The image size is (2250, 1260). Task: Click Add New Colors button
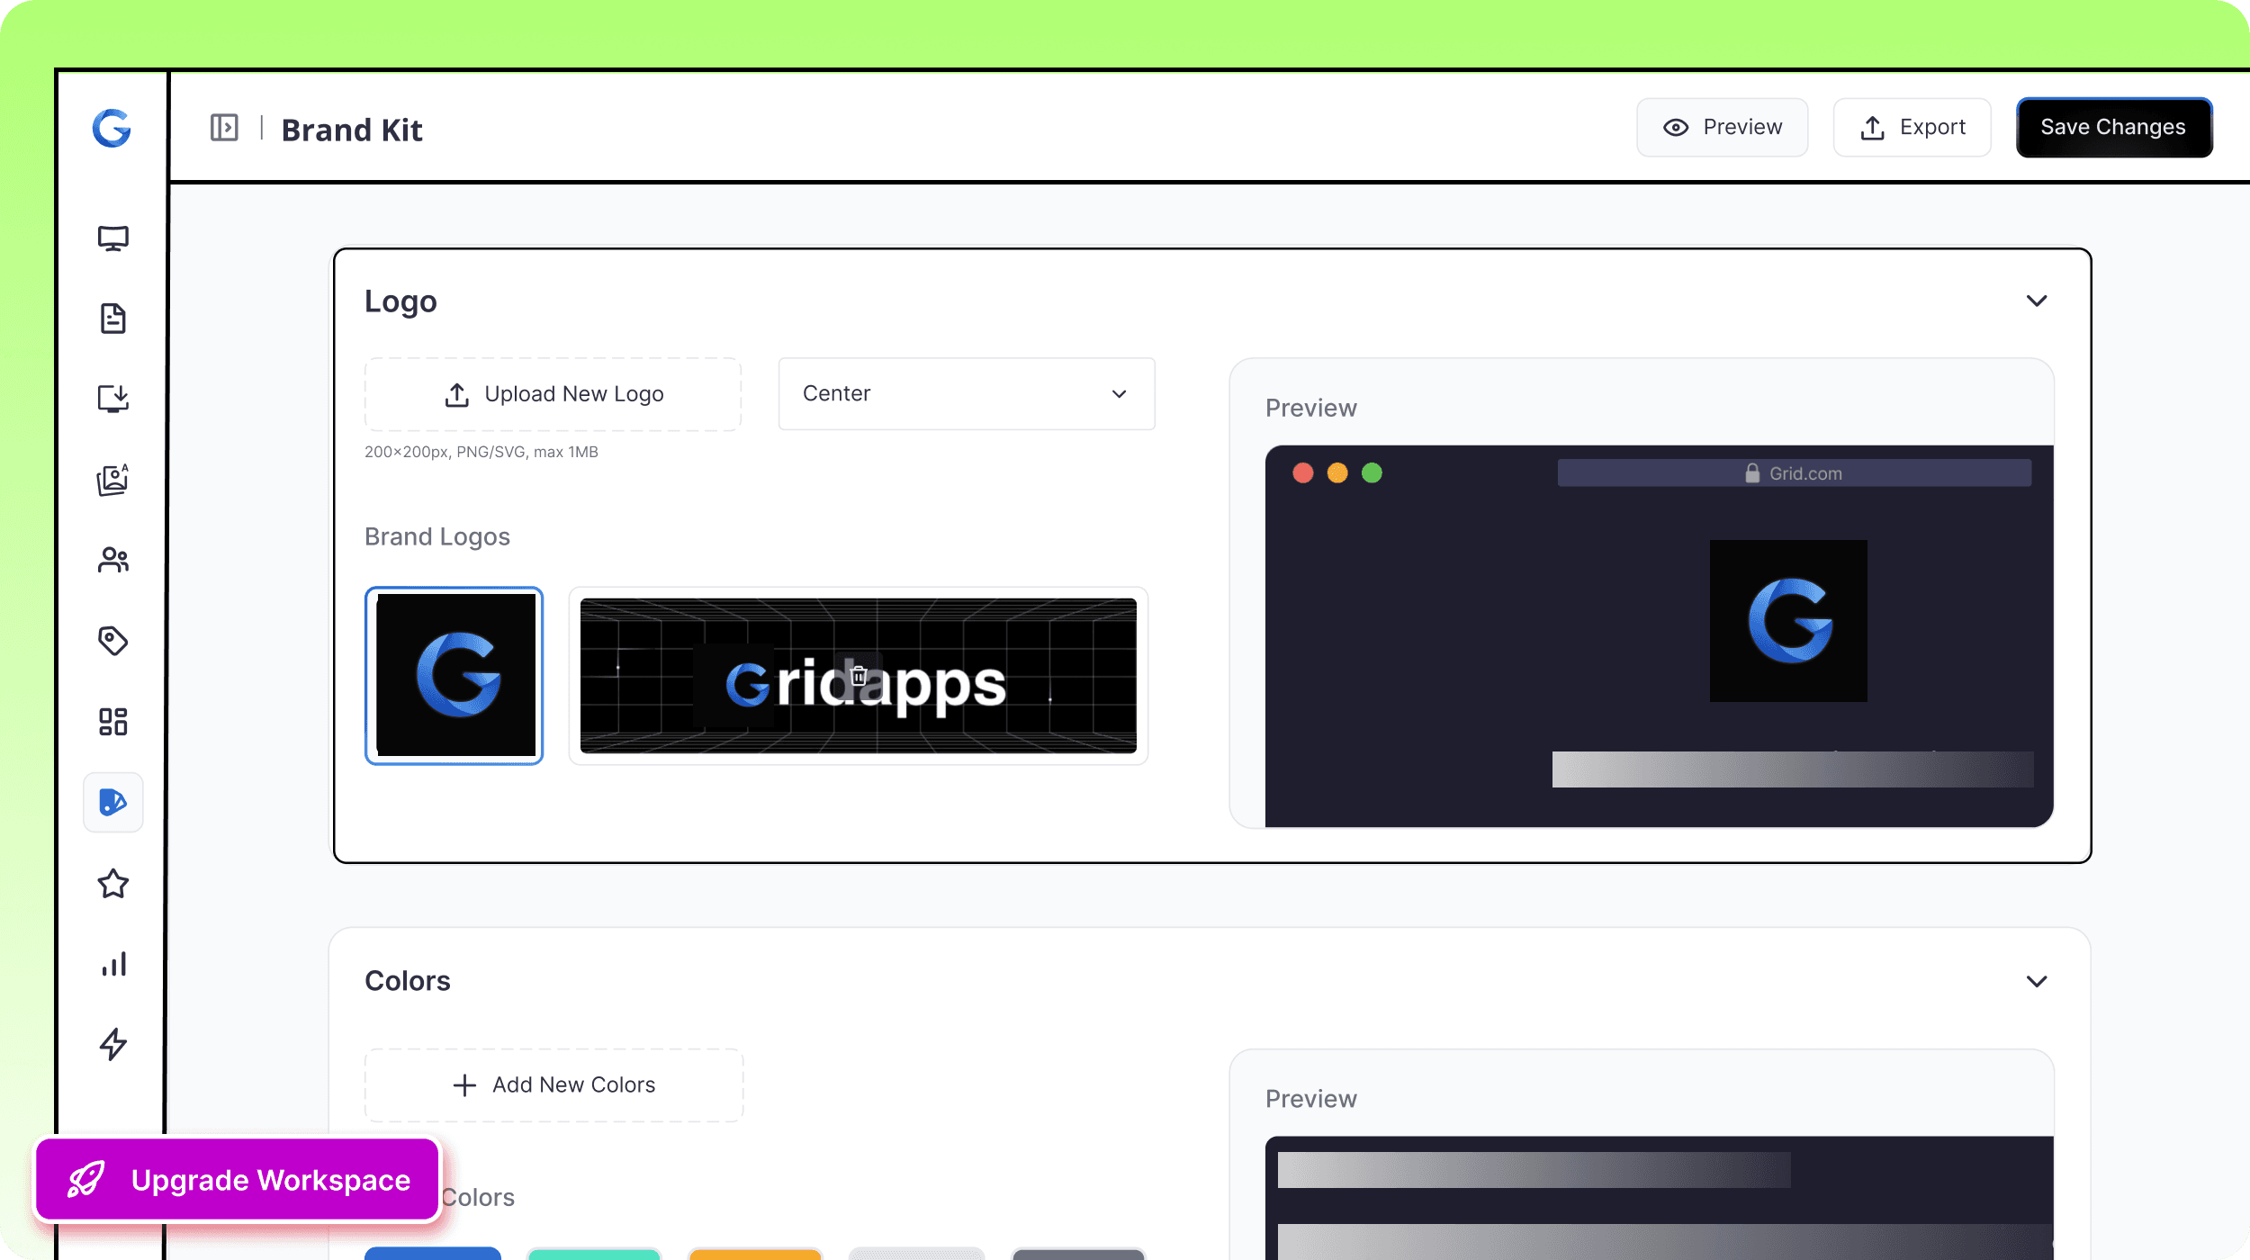coord(553,1085)
